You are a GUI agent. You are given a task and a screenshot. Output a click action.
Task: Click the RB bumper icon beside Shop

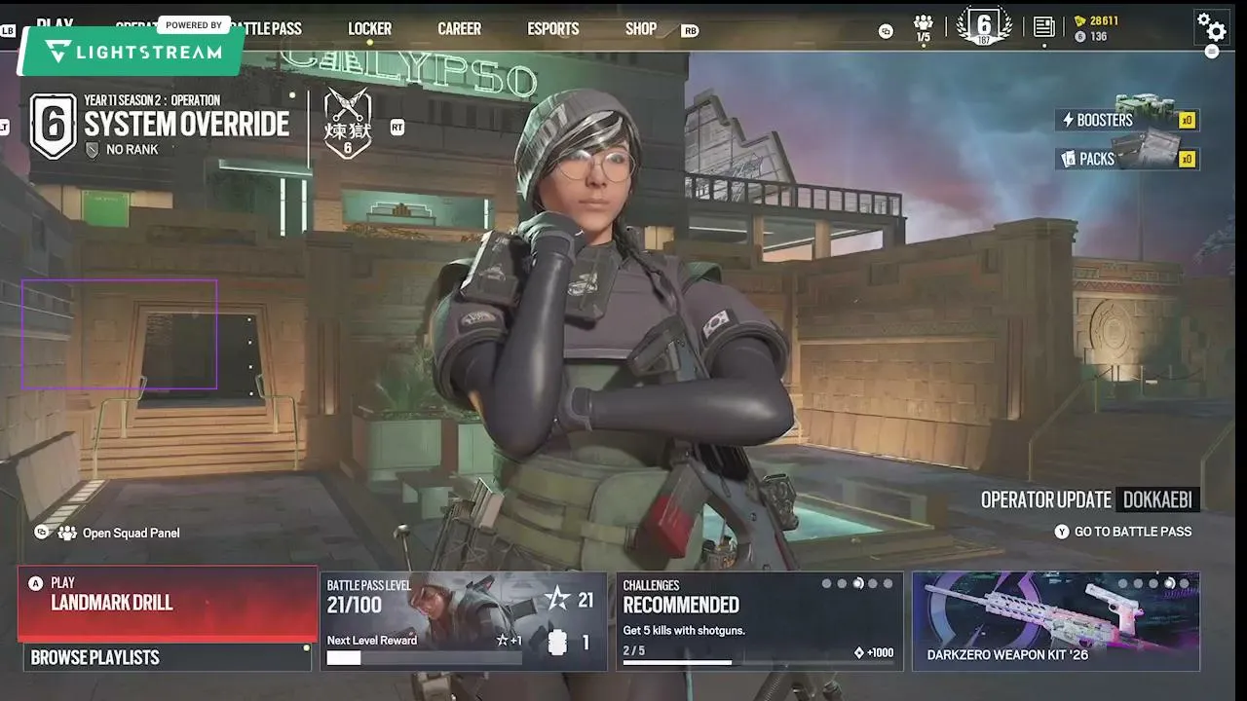pyautogui.click(x=690, y=31)
